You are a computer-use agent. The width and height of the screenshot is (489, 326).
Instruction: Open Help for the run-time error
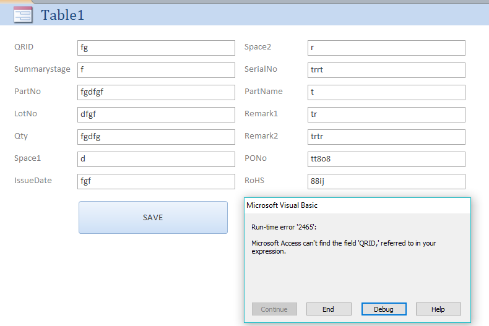438,309
